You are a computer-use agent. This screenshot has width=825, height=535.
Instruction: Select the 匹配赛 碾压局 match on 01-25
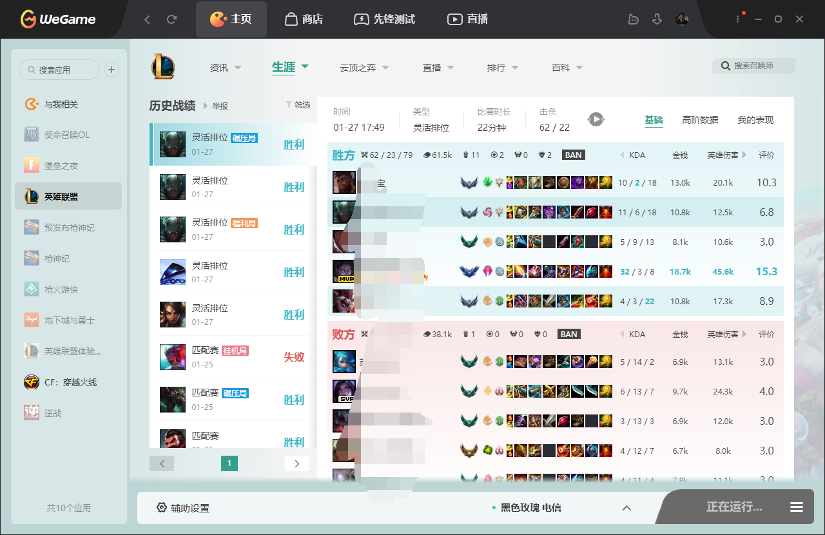[x=233, y=400]
